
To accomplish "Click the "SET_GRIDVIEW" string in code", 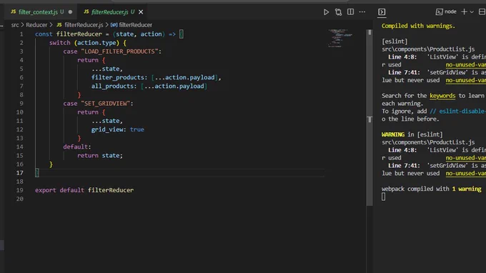I will [105, 104].
